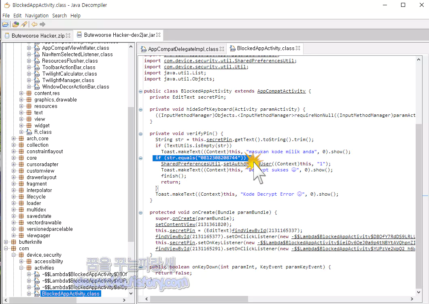Open the Navigation menu
The width and height of the screenshot is (429, 304).
(37, 16)
